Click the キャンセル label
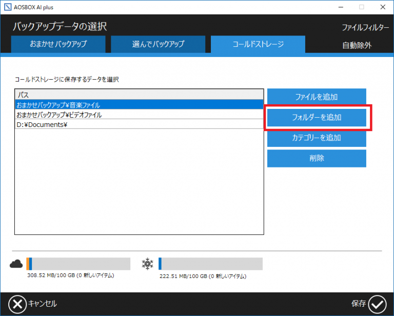This screenshot has height=316, width=394. [x=43, y=304]
